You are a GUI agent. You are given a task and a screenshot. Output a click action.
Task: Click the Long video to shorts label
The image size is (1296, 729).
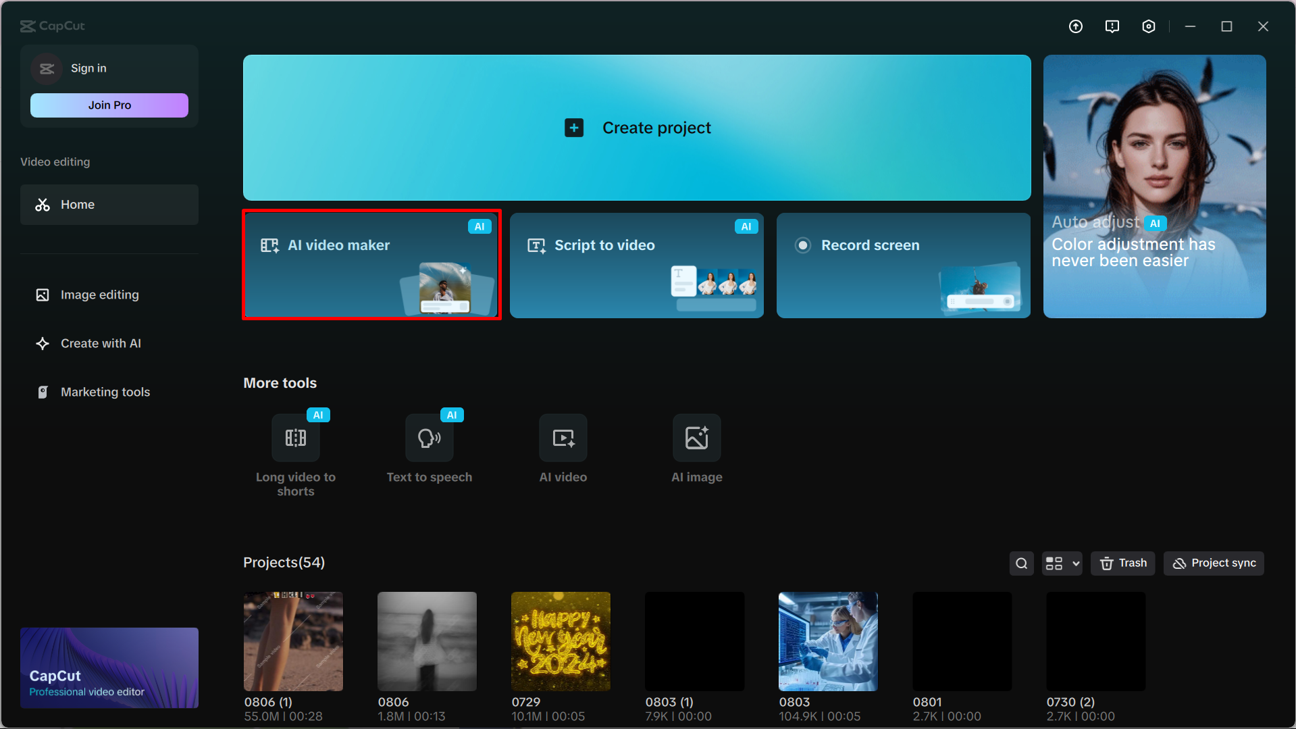296,484
